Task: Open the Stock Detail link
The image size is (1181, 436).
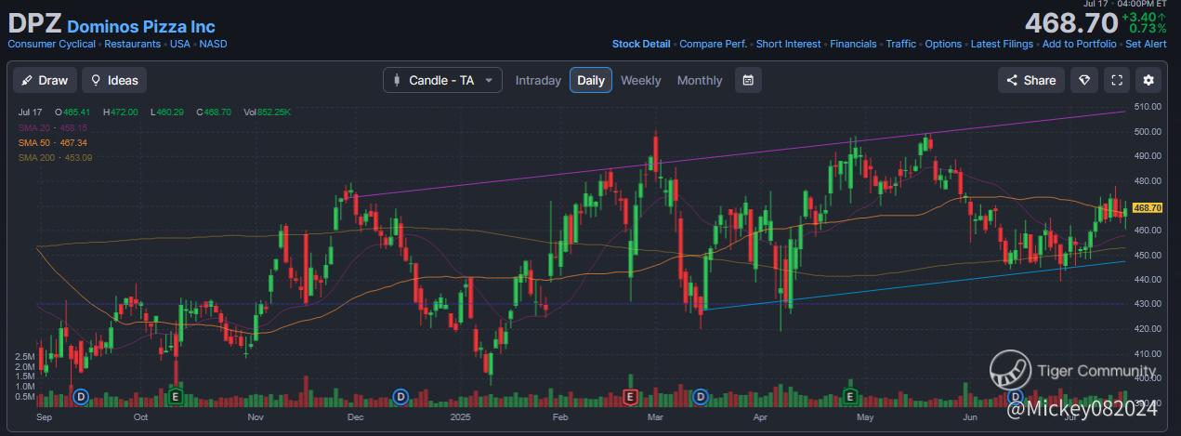Action: (x=641, y=44)
